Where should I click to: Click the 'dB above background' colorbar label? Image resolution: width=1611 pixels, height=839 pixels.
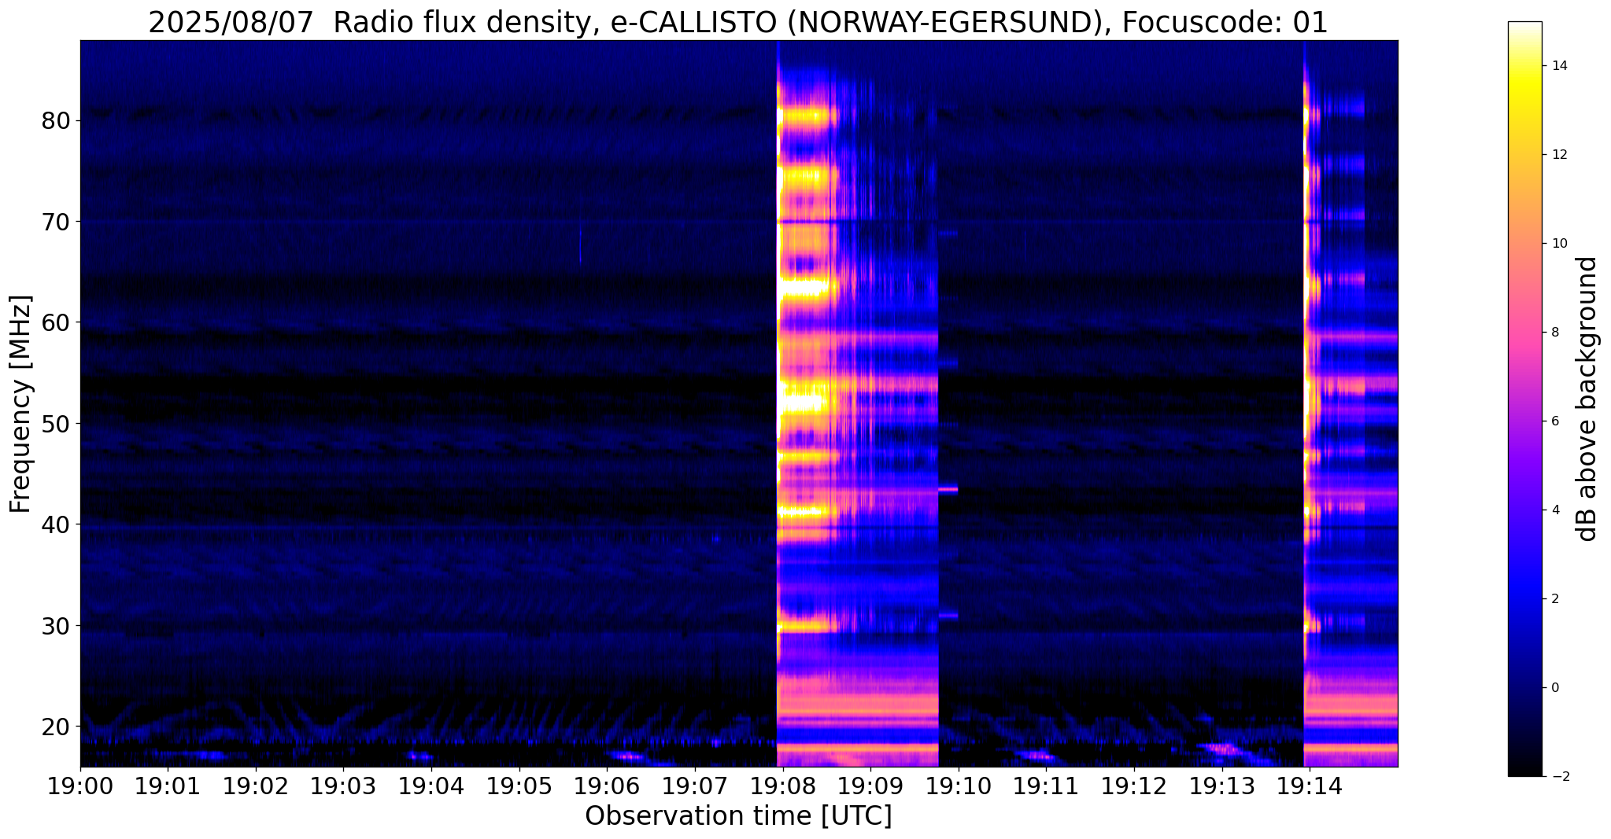click(1587, 399)
